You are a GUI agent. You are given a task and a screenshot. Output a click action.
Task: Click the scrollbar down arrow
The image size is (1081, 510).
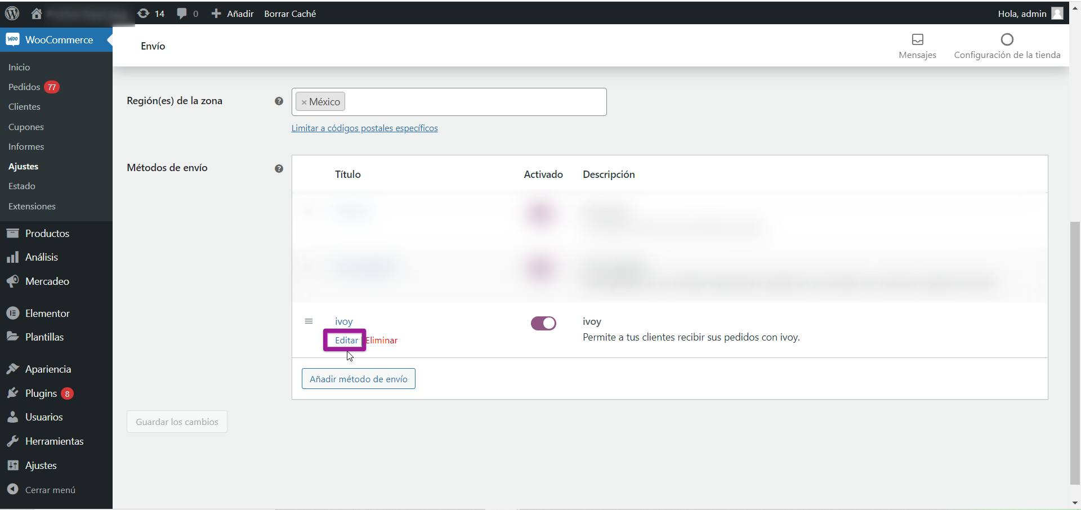click(1075, 503)
